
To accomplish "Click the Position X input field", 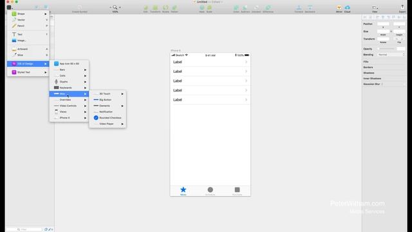I will 383,24.
